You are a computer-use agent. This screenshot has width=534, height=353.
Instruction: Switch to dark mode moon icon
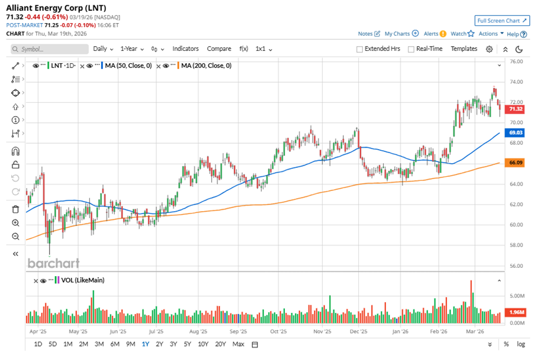click(519, 49)
